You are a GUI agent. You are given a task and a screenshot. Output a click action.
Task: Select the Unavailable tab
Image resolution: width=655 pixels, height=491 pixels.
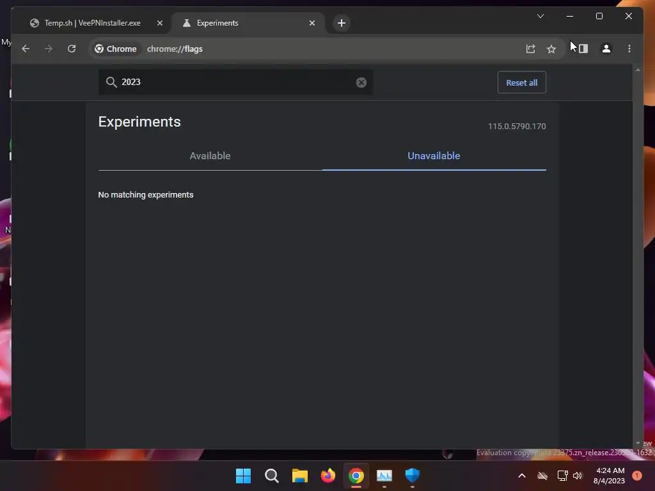click(434, 156)
